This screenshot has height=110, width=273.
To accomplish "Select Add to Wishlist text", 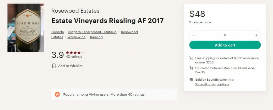I will (x=70, y=66).
